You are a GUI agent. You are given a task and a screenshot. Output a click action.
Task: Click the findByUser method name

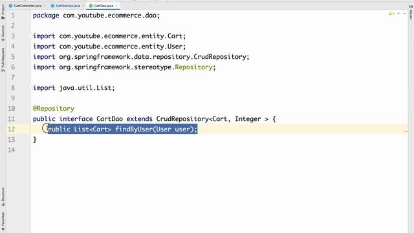(x=134, y=129)
